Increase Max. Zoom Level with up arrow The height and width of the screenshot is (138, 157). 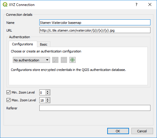point(48,99)
